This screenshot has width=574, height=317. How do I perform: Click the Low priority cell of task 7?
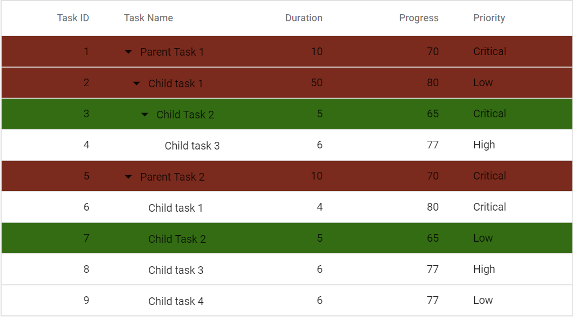[482, 238]
